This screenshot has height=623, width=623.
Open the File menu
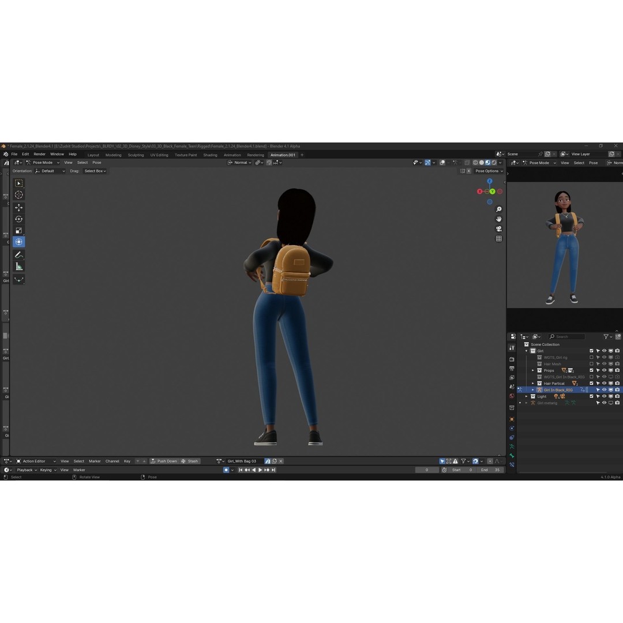click(x=14, y=154)
